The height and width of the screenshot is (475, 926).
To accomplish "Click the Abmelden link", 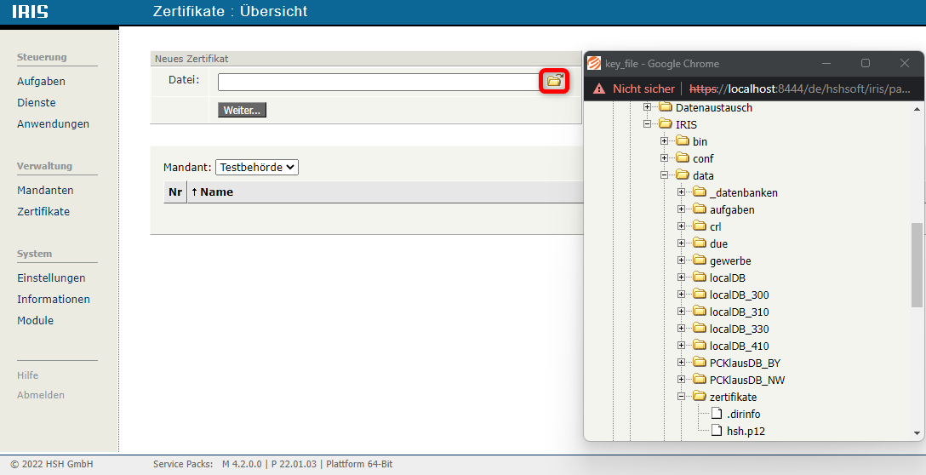I will 41,395.
